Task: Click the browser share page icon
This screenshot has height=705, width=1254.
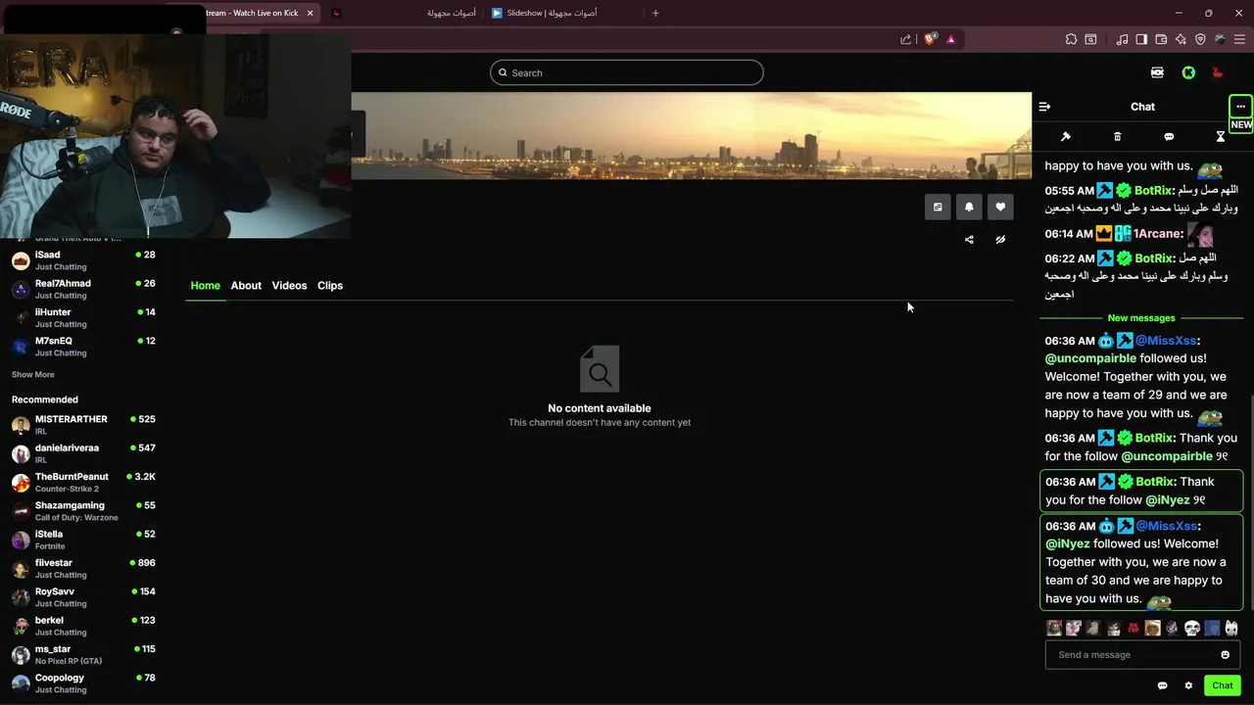Action: pyautogui.click(x=905, y=39)
